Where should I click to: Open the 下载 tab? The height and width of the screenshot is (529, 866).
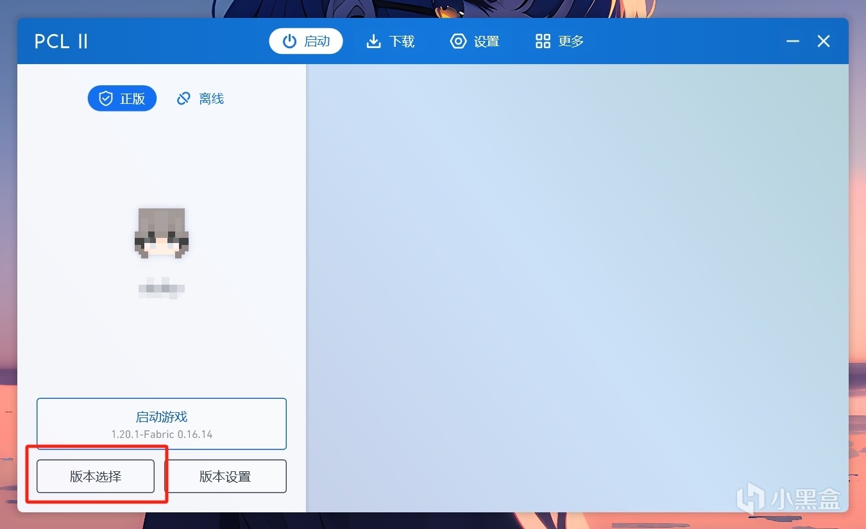pyautogui.click(x=390, y=41)
